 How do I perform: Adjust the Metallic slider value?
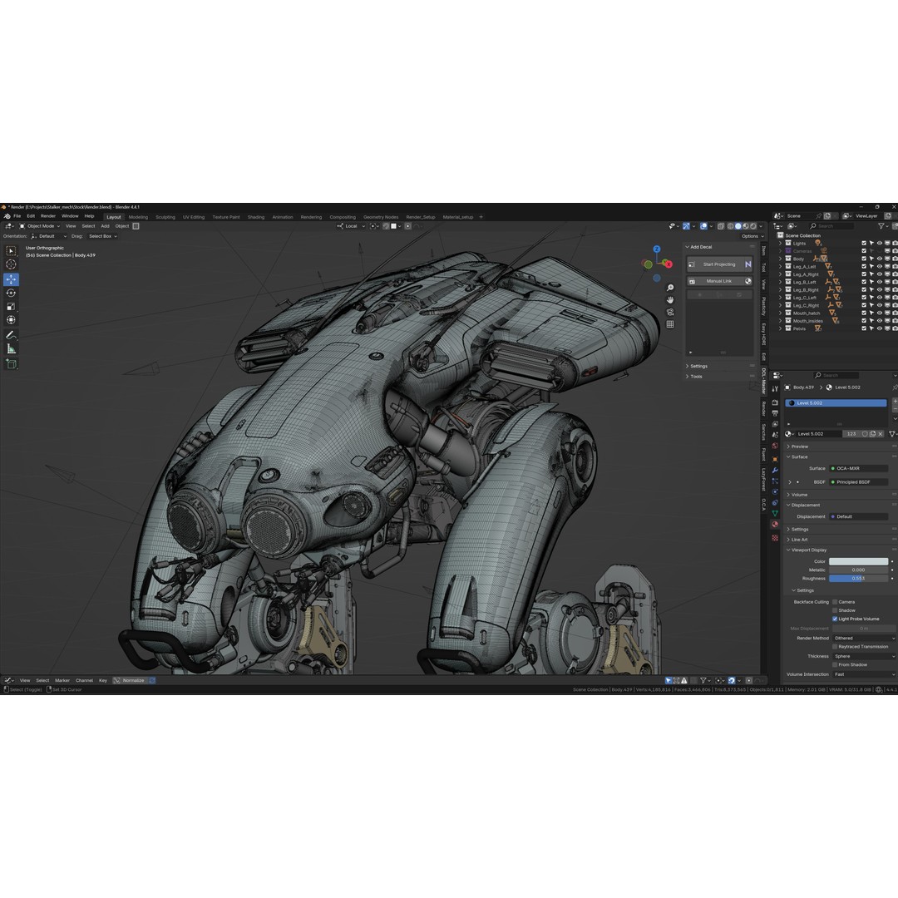(858, 570)
